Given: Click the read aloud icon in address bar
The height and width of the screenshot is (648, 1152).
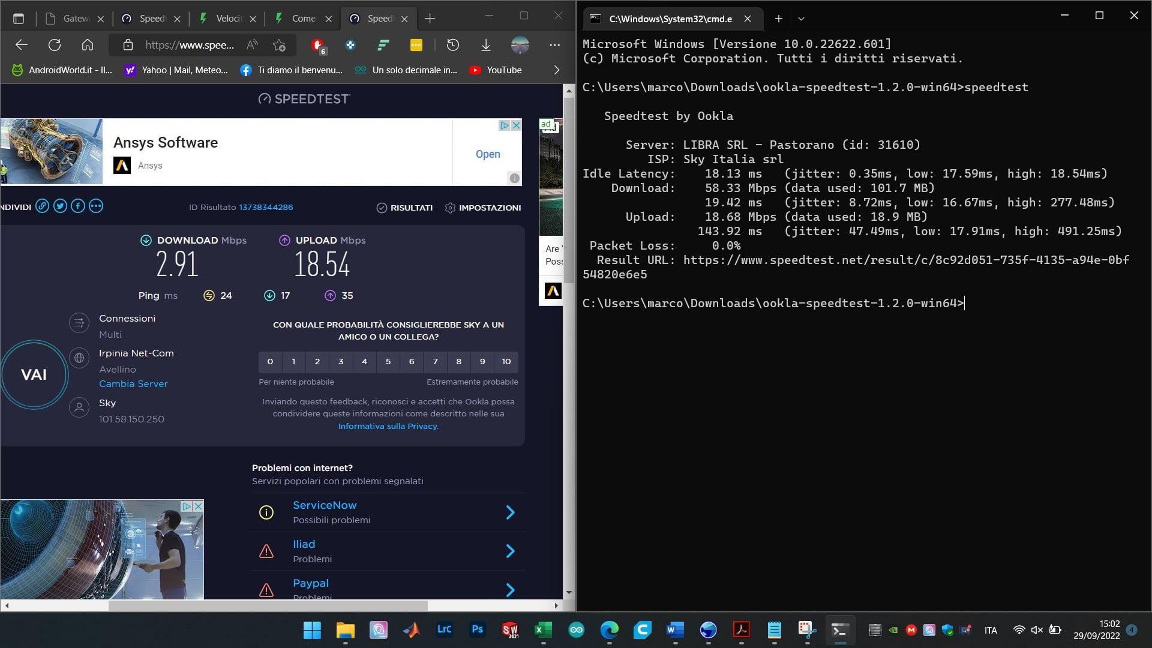Looking at the screenshot, I should (x=252, y=45).
